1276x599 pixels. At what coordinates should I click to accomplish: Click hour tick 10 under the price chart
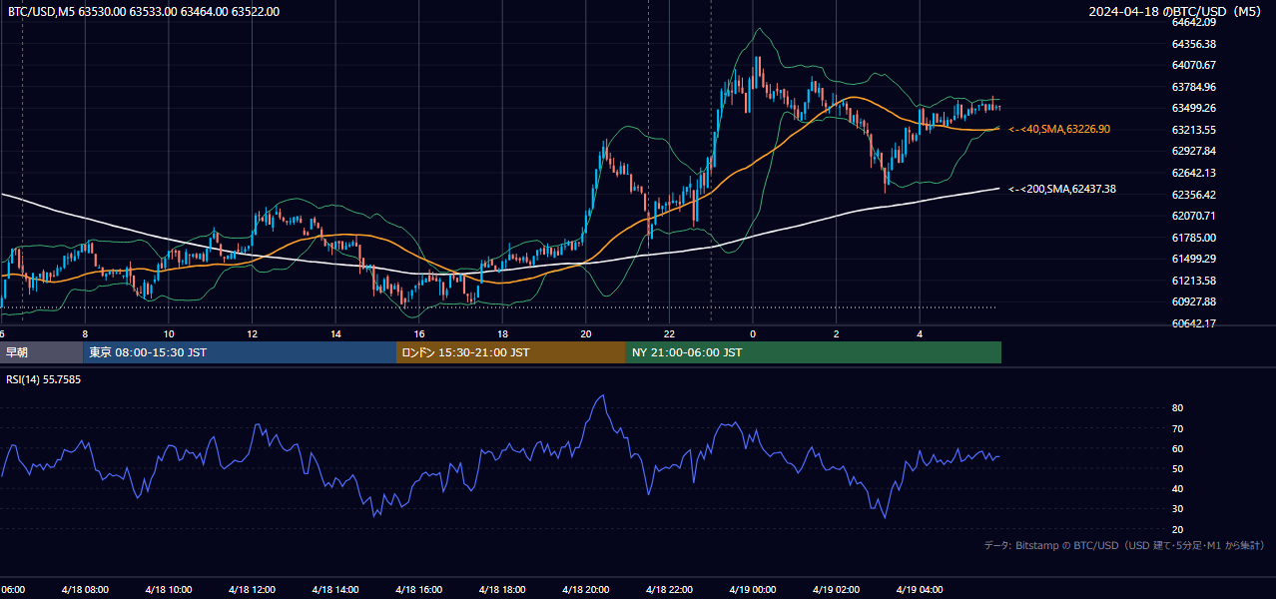[x=168, y=334]
